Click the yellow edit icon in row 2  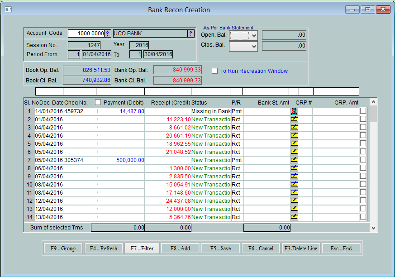(294, 119)
